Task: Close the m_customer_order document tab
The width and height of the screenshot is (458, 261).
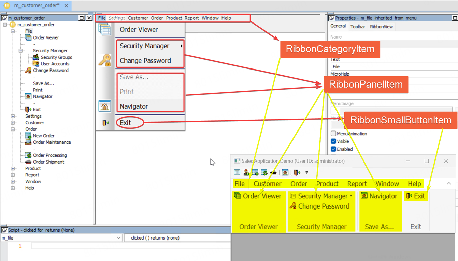Action: click(66, 6)
